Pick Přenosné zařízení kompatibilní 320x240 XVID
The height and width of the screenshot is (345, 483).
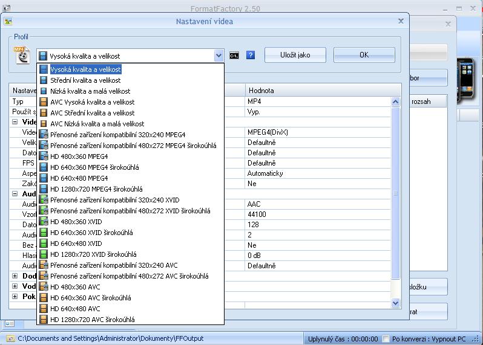(114, 200)
